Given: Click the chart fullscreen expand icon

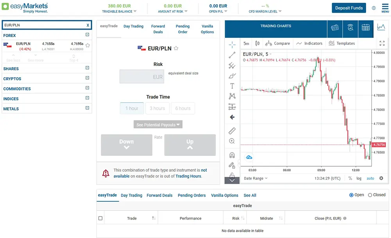Looking at the screenshot, I should tap(382, 43).
